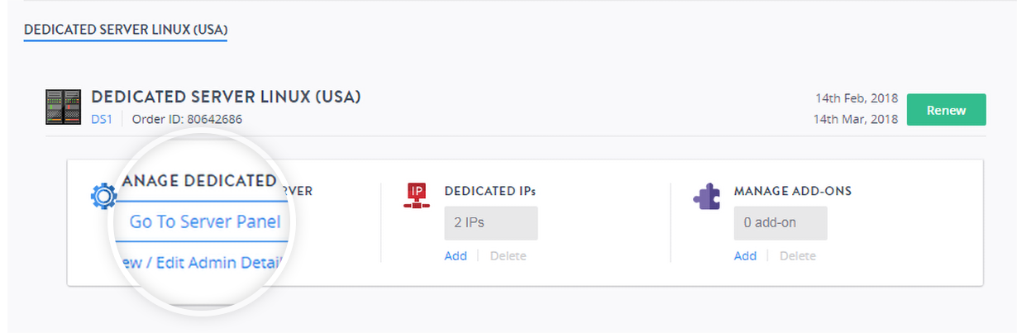The height and width of the screenshot is (333, 1017).
Task: Click the Order ID 80642686 text
Action: 187,119
